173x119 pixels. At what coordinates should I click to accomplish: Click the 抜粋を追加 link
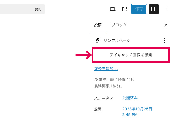coord(106,69)
